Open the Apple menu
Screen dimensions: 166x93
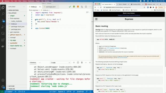(2, 1)
